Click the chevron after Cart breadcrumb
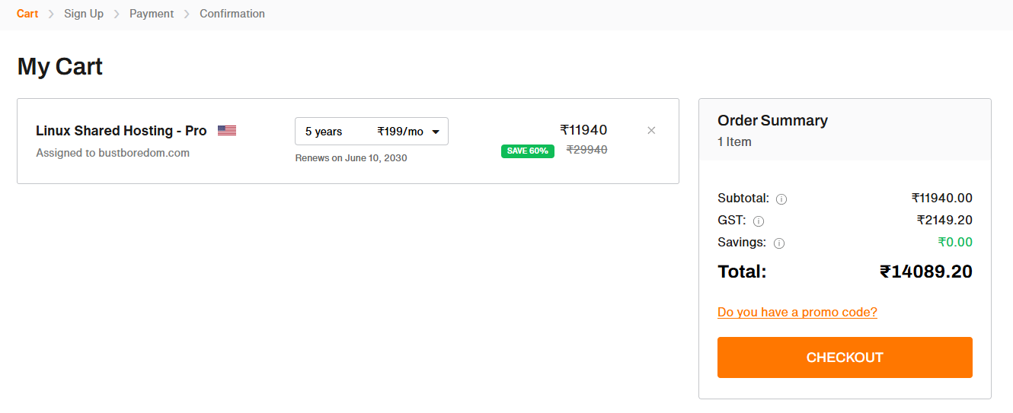 [x=51, y=14]
